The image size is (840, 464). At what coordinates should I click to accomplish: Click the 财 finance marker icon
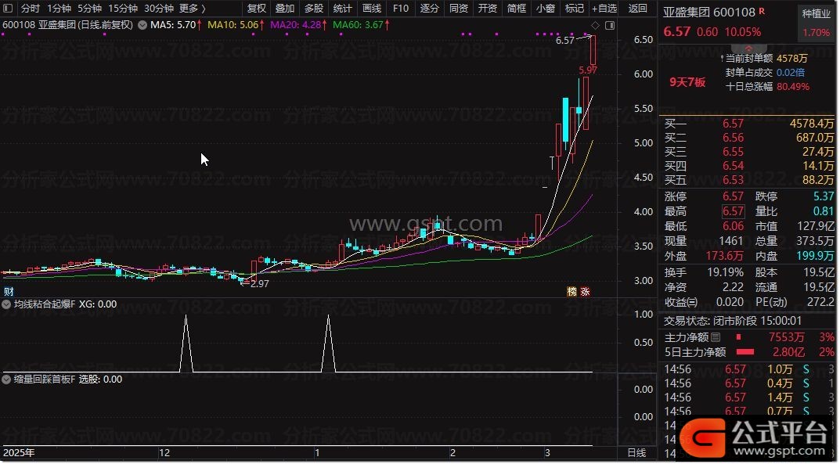pyautogui.click(x=8, y=292)
